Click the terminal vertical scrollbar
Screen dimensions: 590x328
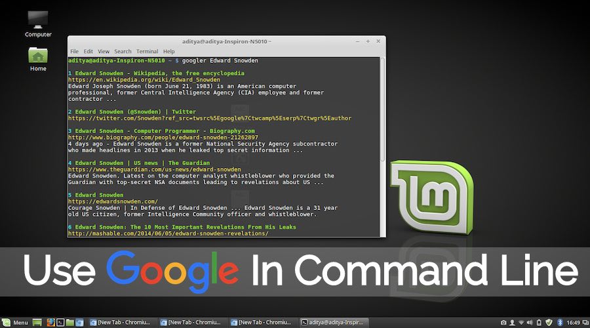[382, 109]
